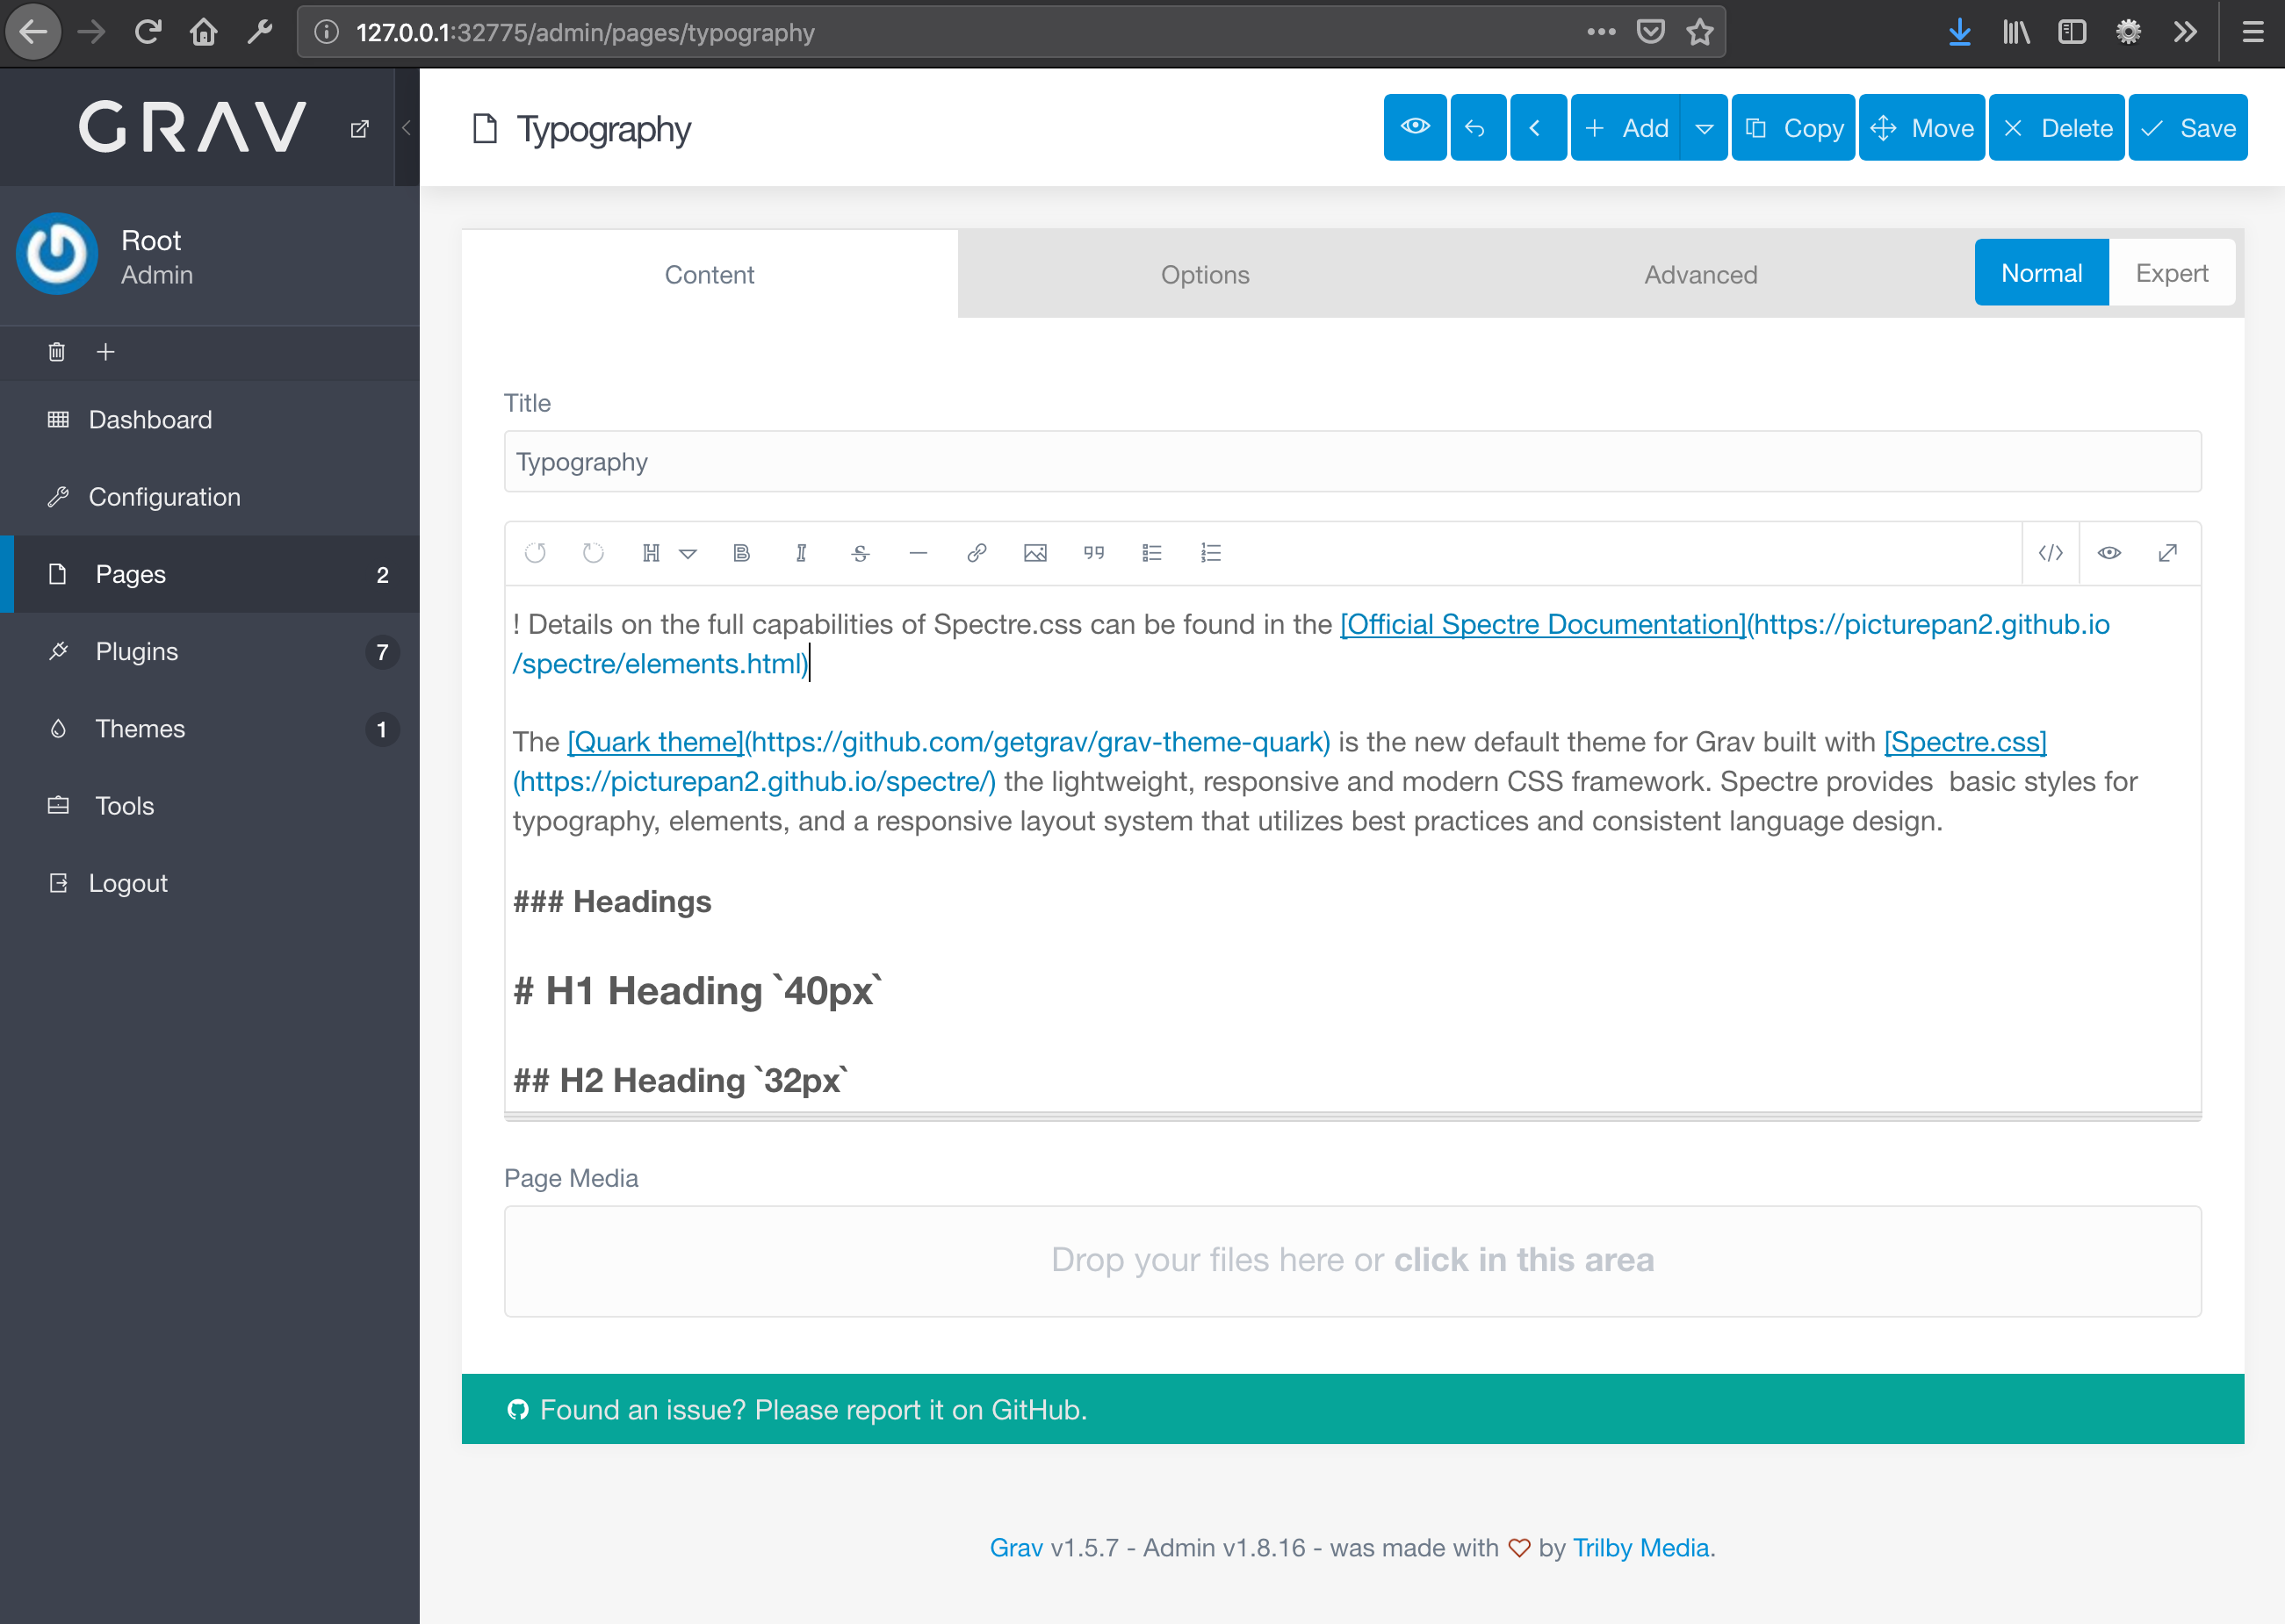Screen dimensions: 2285x1624
Task: Select Normal editing mode
Action: (2041, 272)
